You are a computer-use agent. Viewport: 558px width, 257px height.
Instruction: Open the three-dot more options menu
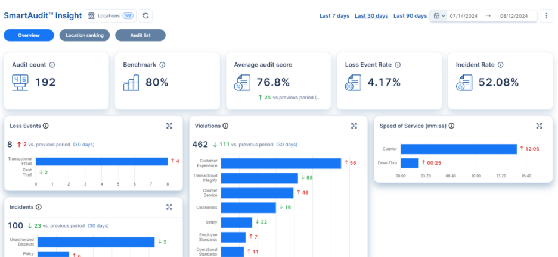point(547,16)
